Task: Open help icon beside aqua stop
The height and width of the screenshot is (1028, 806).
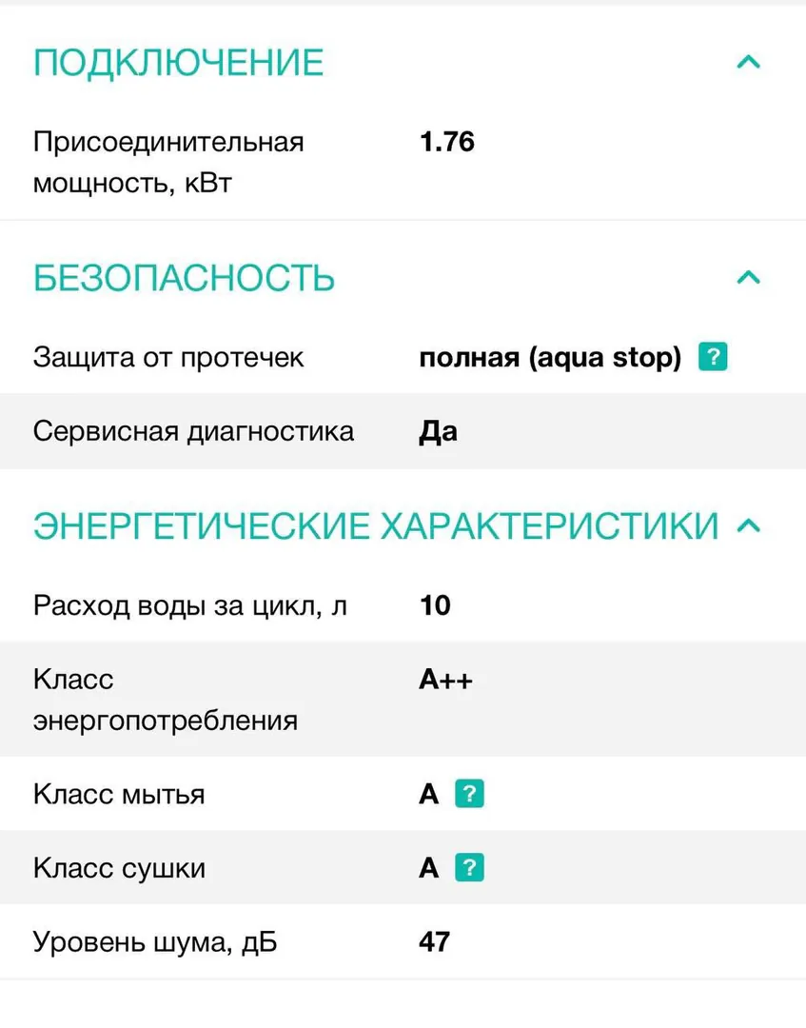Action: click(713, 357)
